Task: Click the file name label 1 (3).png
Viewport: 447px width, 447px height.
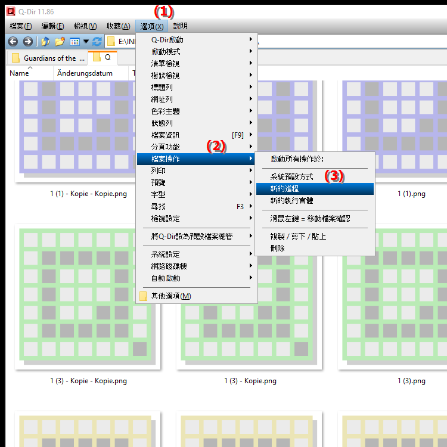Action: 411,381
